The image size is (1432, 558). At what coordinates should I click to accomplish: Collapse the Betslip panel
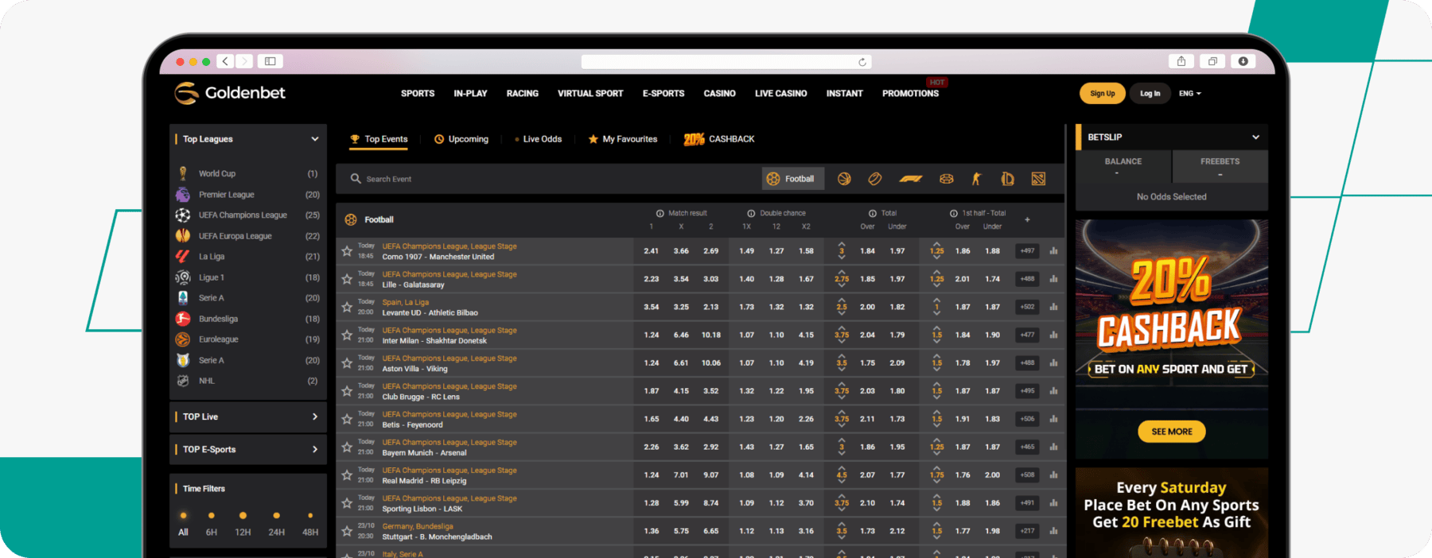pyautogui.click(x=1255, y=137)
